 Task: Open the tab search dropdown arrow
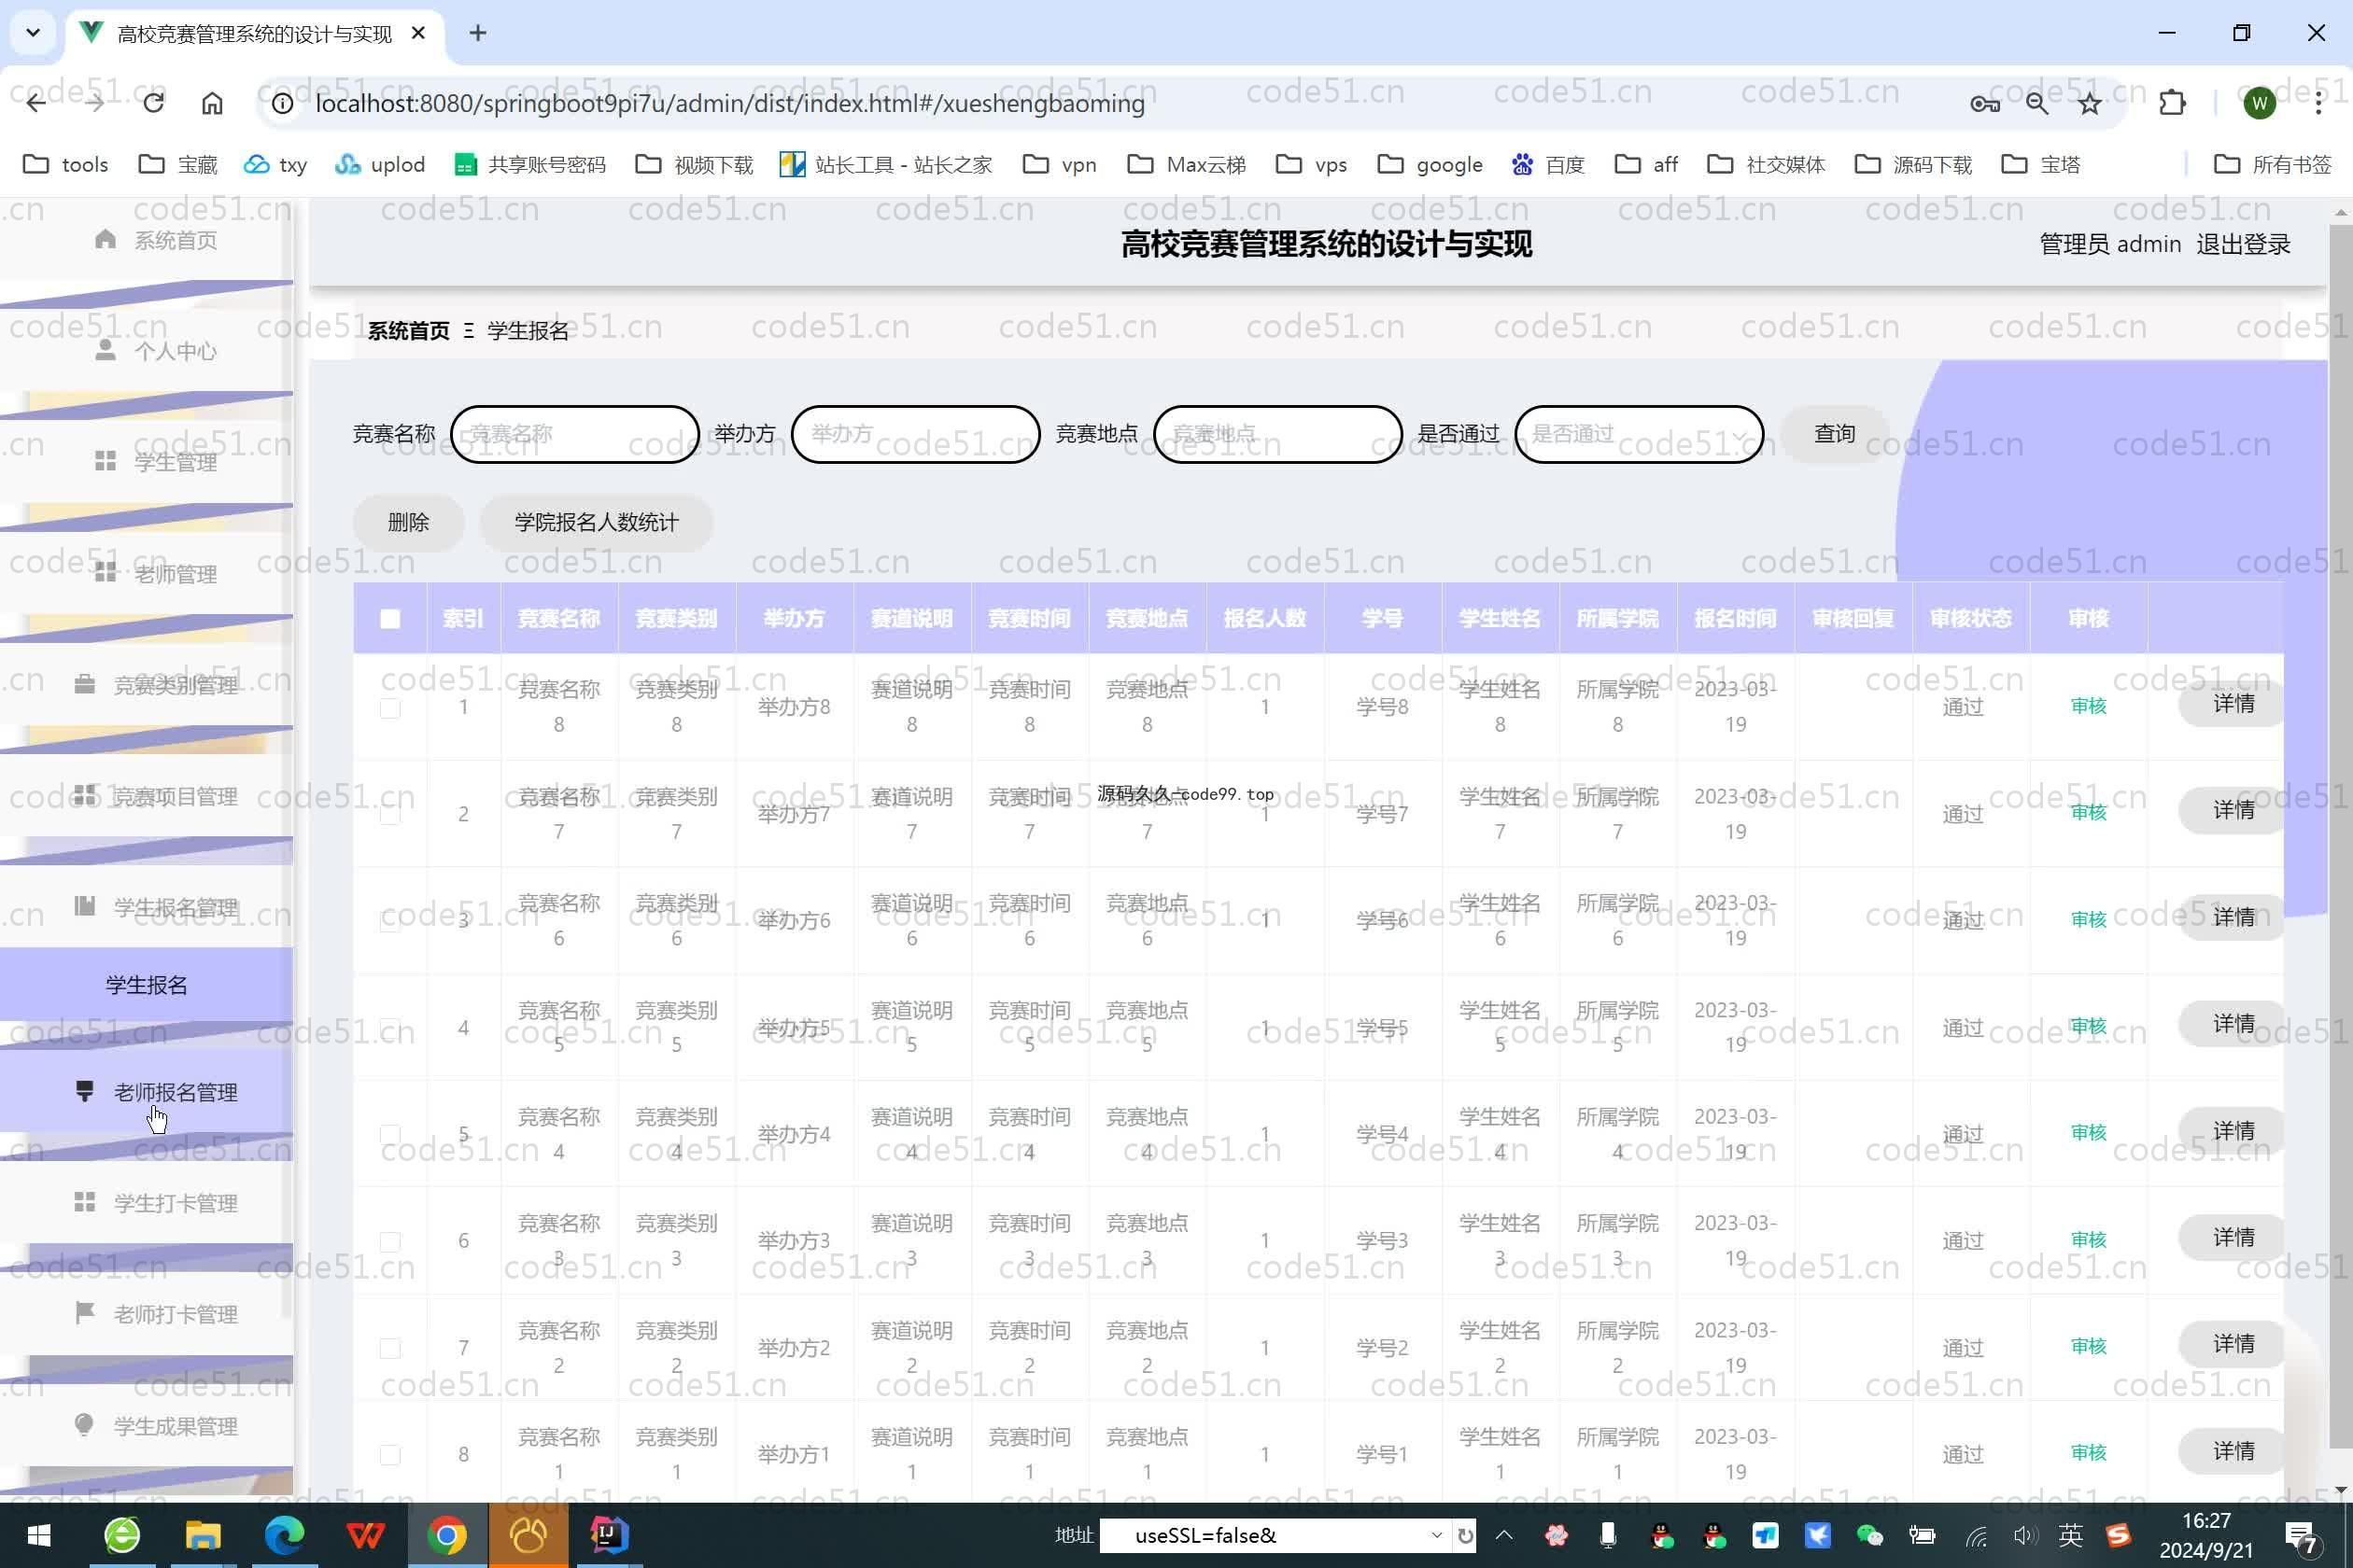[x=33, y=33]
